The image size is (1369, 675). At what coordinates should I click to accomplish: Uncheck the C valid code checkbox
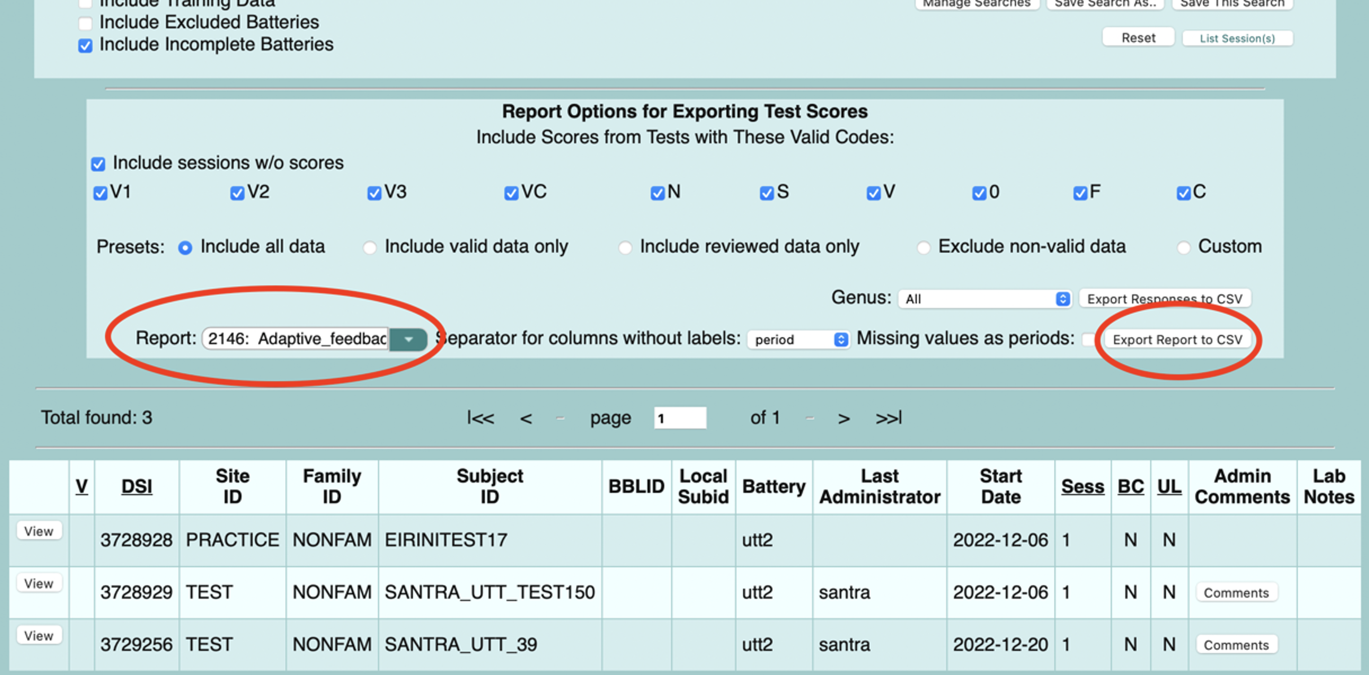coord(1184,193)
